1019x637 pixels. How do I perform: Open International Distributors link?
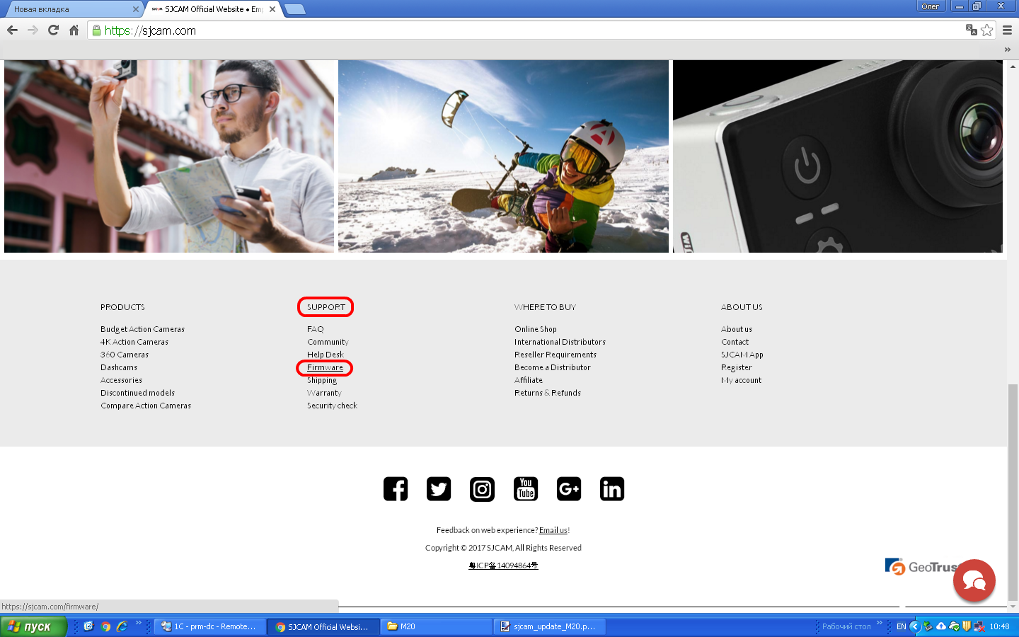click(x=560, y=342)
